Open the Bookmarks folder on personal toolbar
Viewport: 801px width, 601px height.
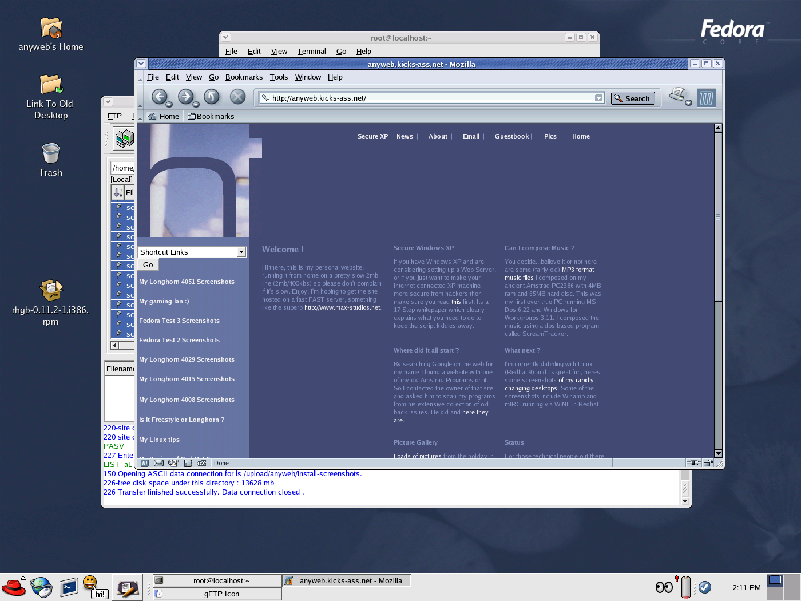click(211, 116)
